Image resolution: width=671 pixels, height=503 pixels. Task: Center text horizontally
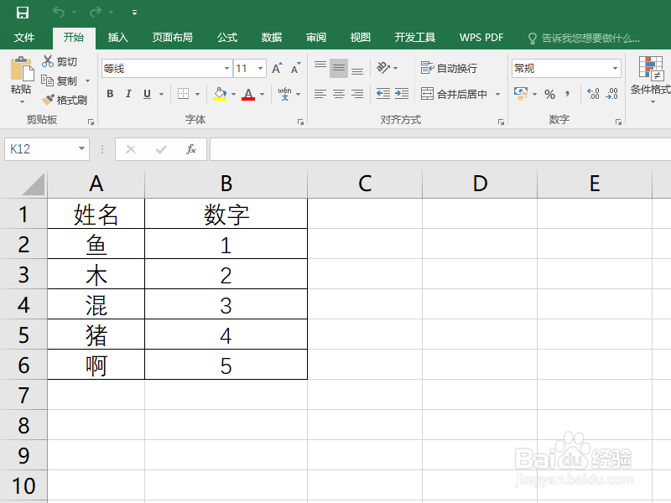click(x=339, y=94)
